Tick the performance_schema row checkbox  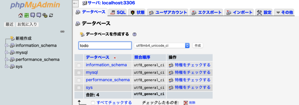coord(79,80)
